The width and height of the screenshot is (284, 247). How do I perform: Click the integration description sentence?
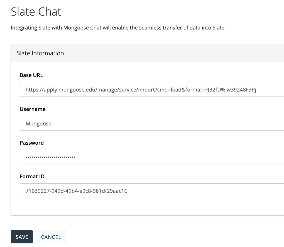(118, 28)
